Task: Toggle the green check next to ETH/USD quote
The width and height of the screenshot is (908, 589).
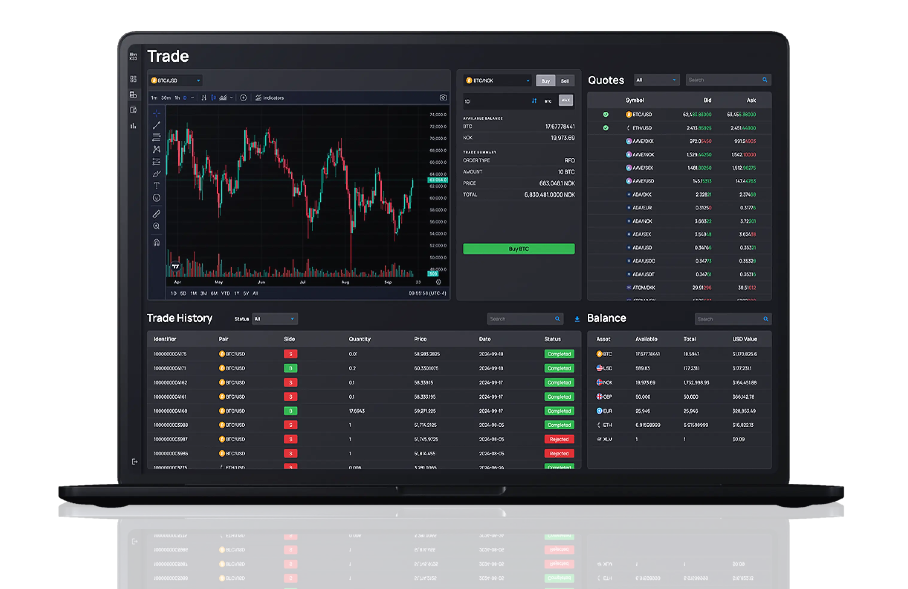Action: click(606, 128)
